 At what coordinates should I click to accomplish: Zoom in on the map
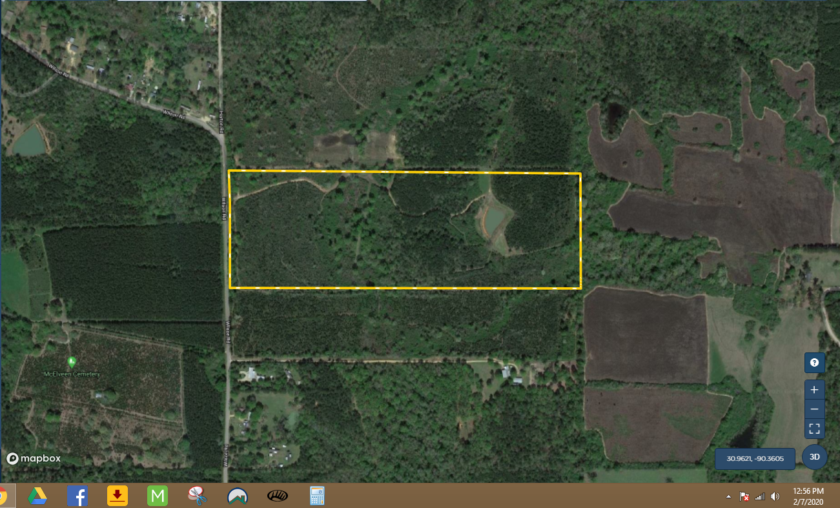814,390
